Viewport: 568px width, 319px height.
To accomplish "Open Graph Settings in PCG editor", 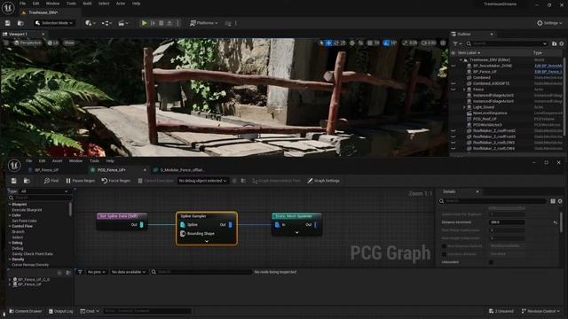I will pyautogui.click(x=323, y=181).
